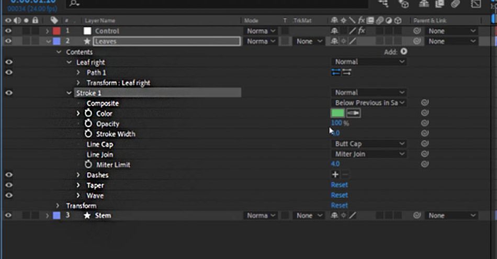
Task: Click the parent pick whip on Stem layer
Action: 417,216
